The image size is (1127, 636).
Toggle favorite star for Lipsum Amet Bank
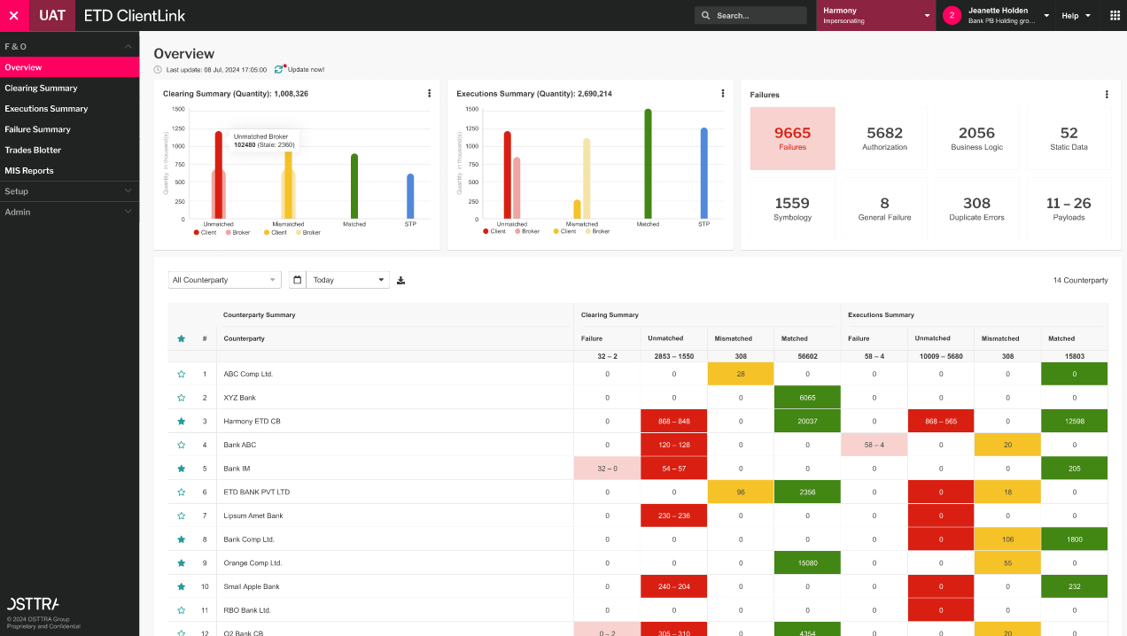[182, 516]
